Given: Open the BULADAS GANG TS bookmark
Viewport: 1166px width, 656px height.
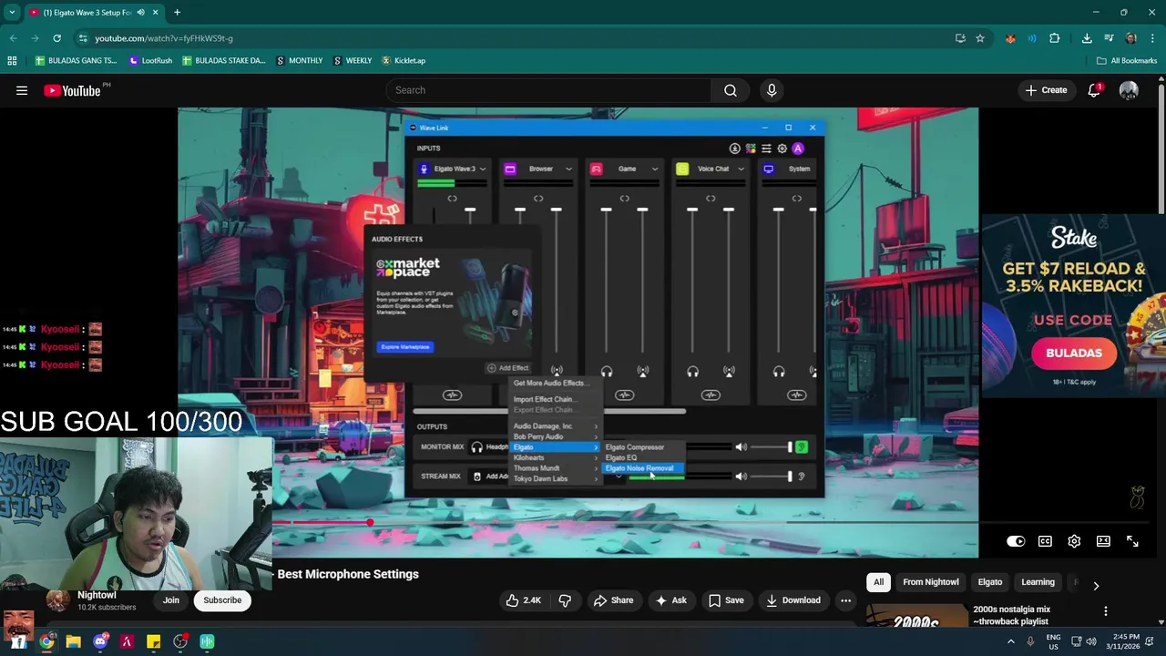Looking at the screenshot, I should pyautogui.click(x=76, y=60).
